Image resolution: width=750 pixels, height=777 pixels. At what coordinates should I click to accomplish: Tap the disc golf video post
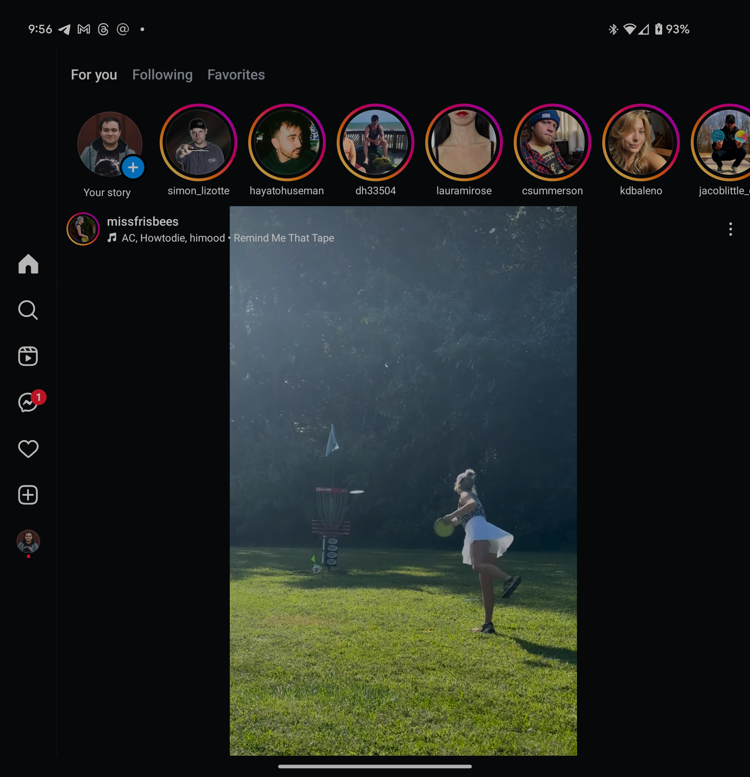pos(403,495)
